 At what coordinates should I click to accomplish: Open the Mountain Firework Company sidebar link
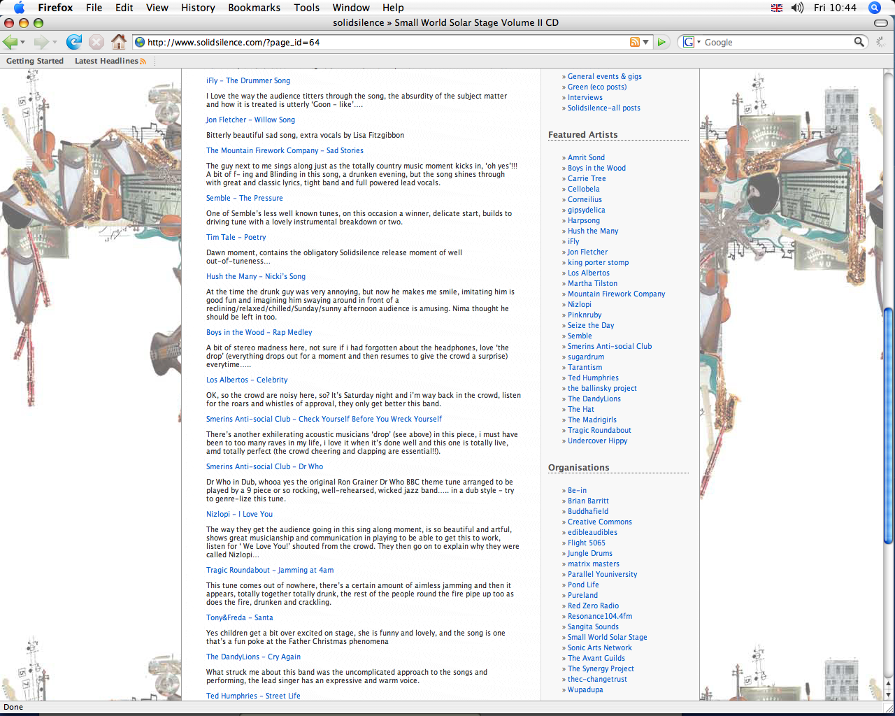click(616, 294)
